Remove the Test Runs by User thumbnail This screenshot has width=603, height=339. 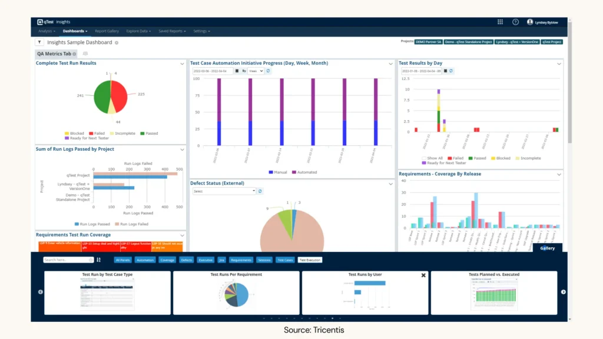click(x=423, y=275)
